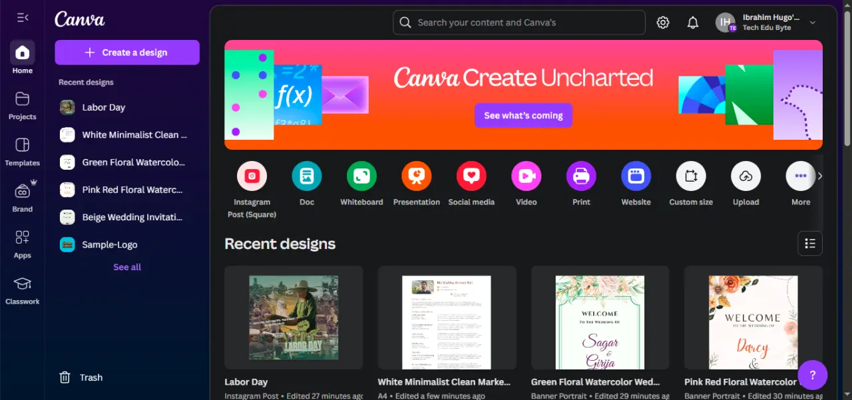
Task: Create Instagram Post (Square) design
Action: coord(252,190)
